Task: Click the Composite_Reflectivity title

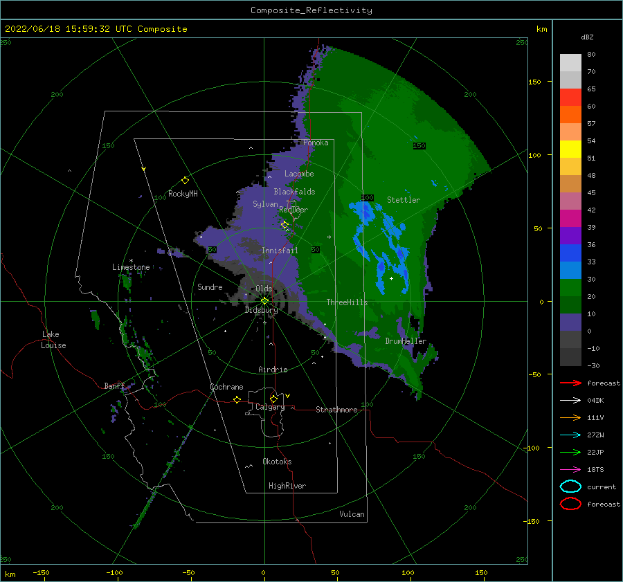Action: point(311,10)
